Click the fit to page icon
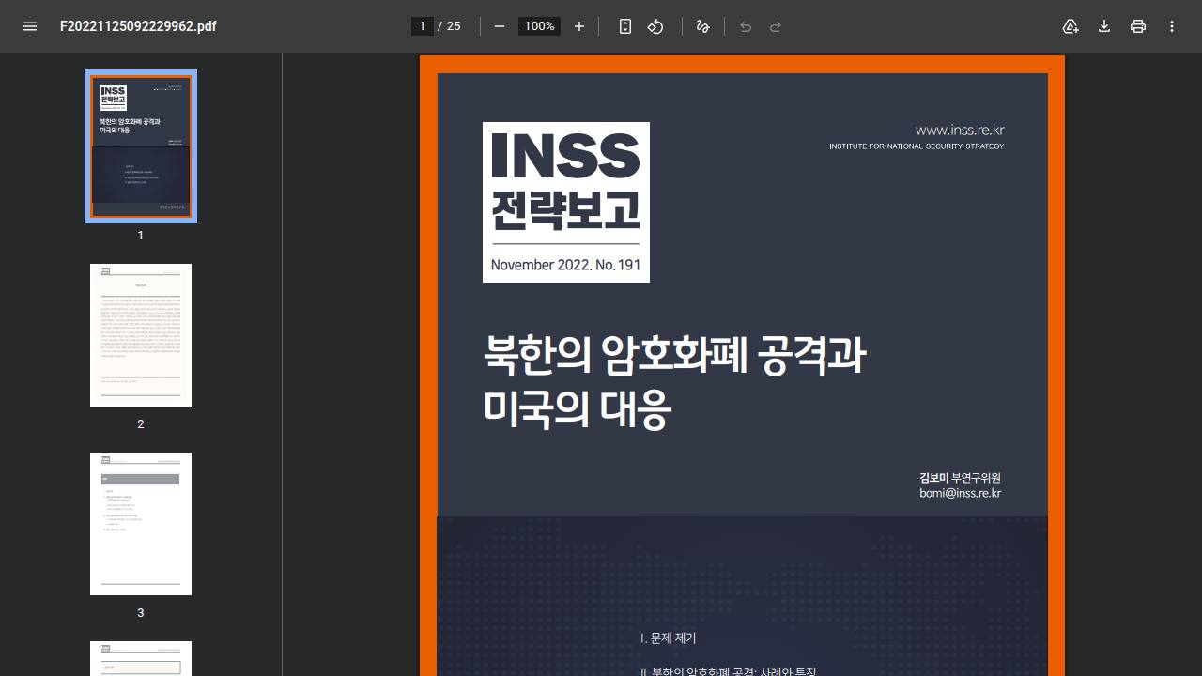 pyautogui.click(x=625, y=26)
